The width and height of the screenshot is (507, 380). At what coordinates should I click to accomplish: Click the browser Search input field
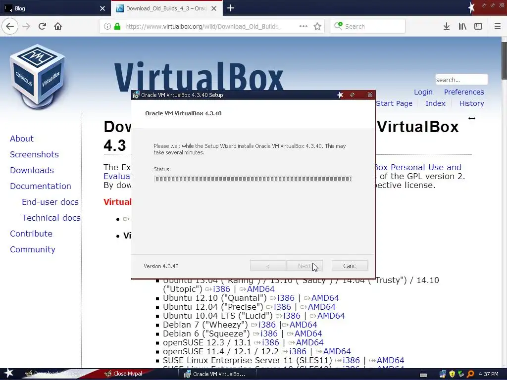pos(368,27)
